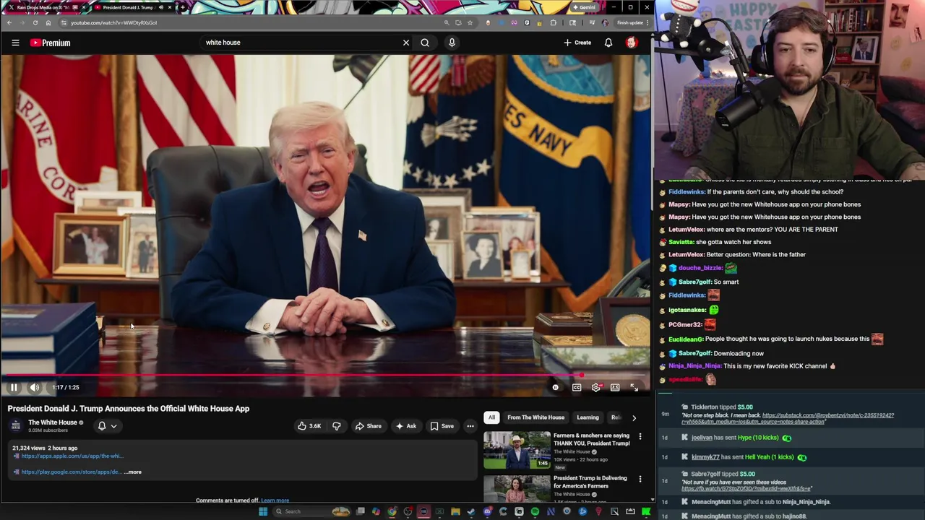The height and width of the screenshot is (520, 925).
Task: Open Gemini in Chrome button
Action: [584, 7]
